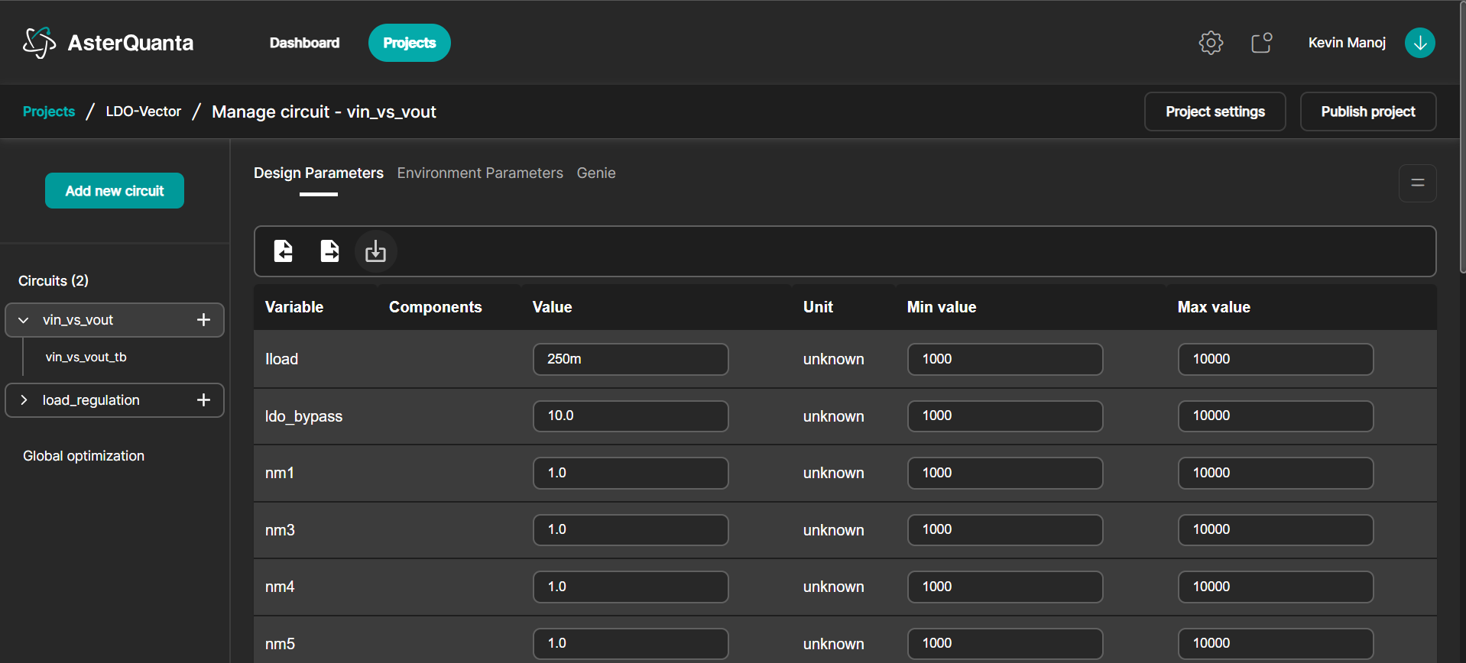
Task: Click the nm5 value field
Action: click(631, 643)
